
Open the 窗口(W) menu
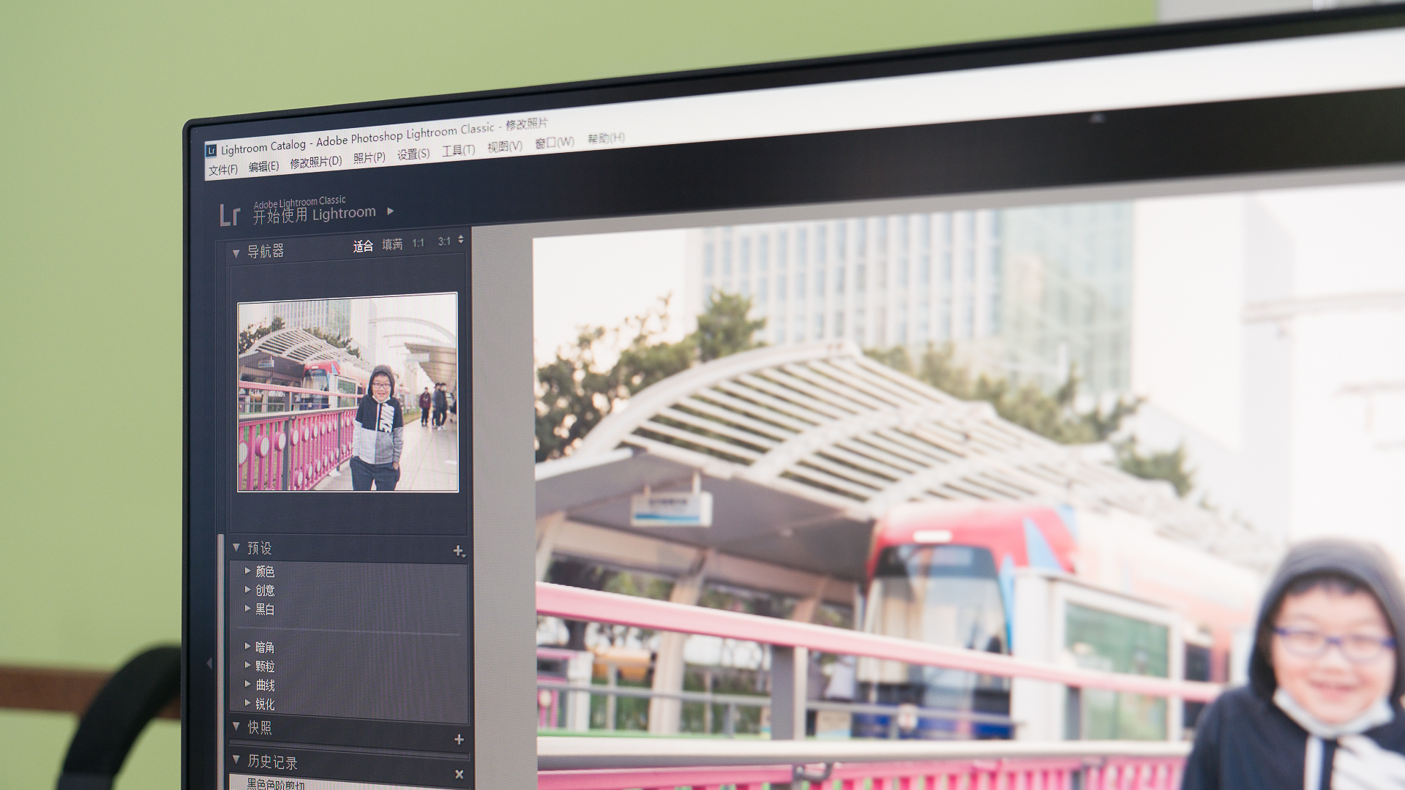pos(555,142)
